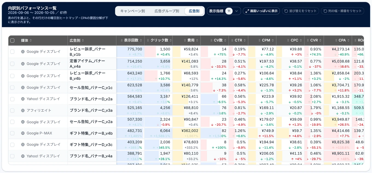Switch to the キャンペーン別 tab
372x173 pixels.
(133, 11)
